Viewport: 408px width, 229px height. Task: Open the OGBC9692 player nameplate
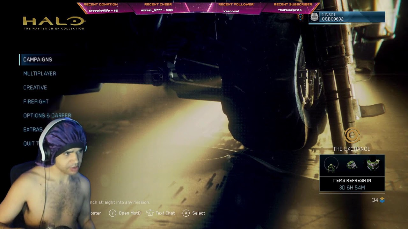click(347, 17)
